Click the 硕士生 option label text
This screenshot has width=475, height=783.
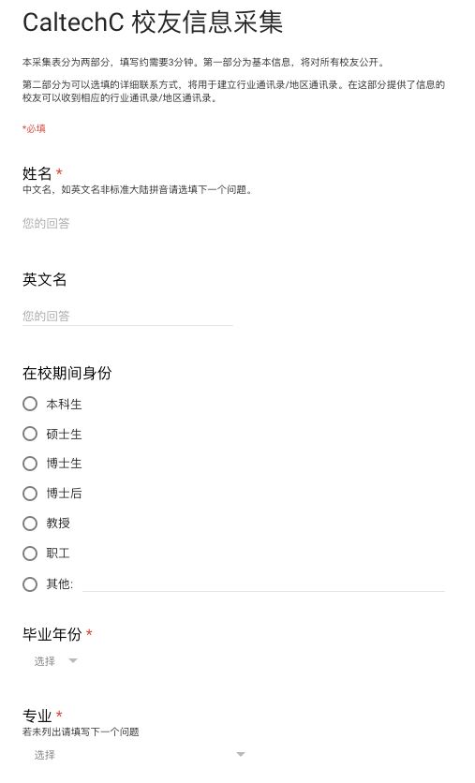[64, 434]
